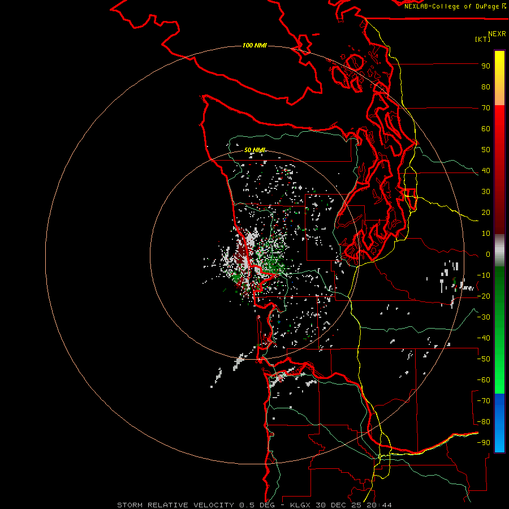Click the 90 knot scale label

(486, 66)
